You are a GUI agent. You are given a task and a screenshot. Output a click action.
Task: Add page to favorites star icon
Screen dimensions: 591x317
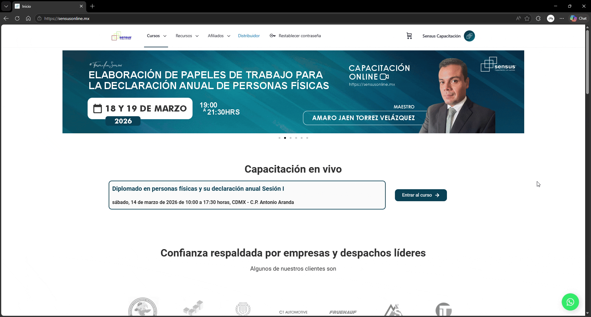[527, 18]
